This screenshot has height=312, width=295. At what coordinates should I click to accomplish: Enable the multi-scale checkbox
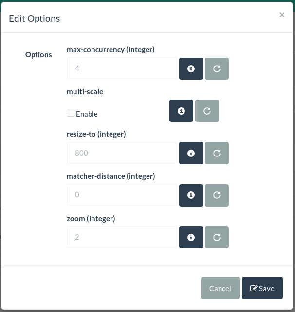(x=71, y=113)
